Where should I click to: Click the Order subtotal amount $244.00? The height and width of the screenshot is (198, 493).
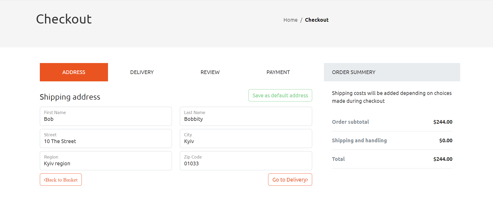[443, 122]
